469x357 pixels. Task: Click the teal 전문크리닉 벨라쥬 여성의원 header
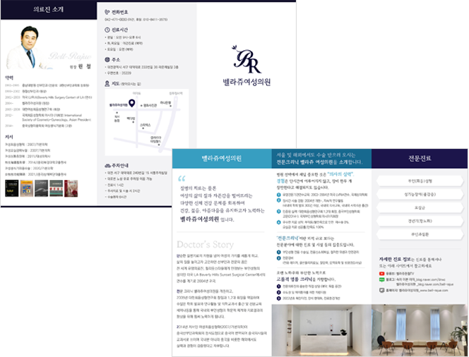pos(321,159)
